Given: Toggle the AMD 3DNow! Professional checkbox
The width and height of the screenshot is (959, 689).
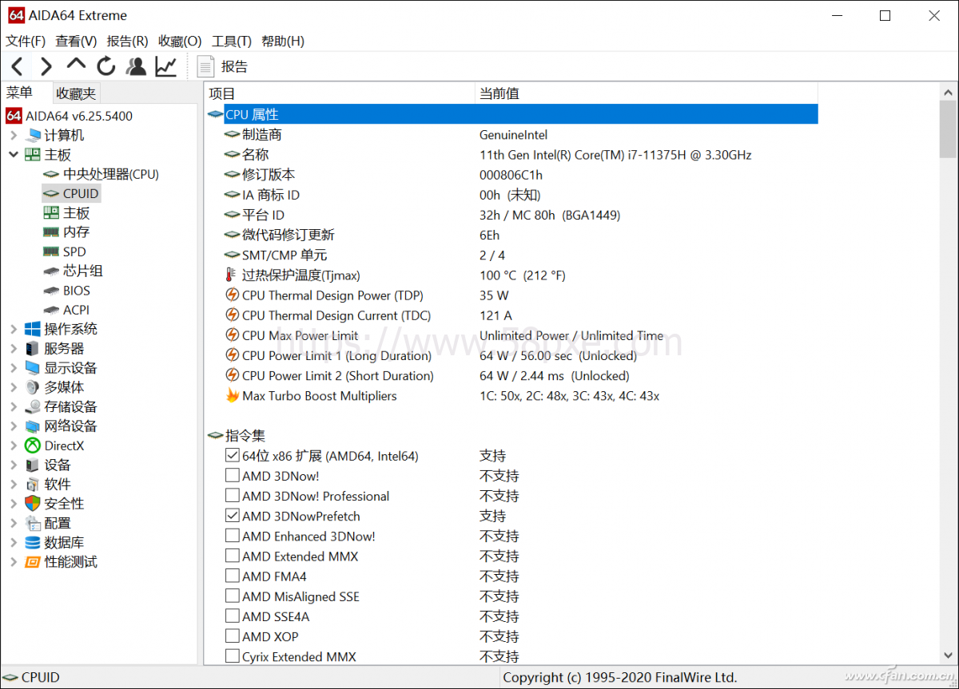Looking at the screenshot, I should [232, 495].
